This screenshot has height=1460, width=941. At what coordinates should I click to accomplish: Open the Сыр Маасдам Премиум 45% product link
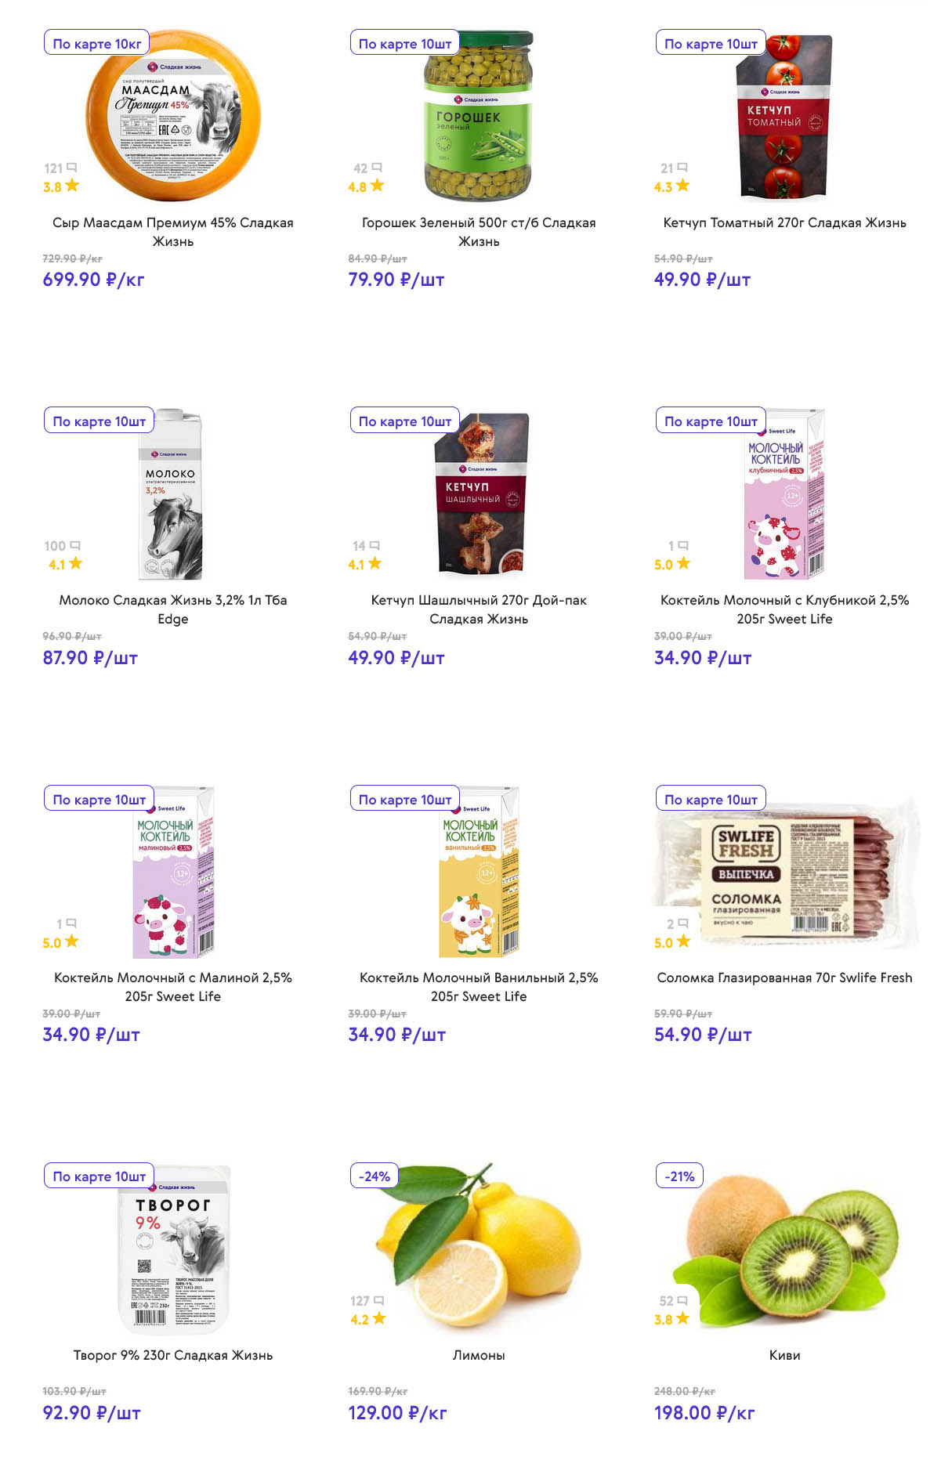click(172, 232)
